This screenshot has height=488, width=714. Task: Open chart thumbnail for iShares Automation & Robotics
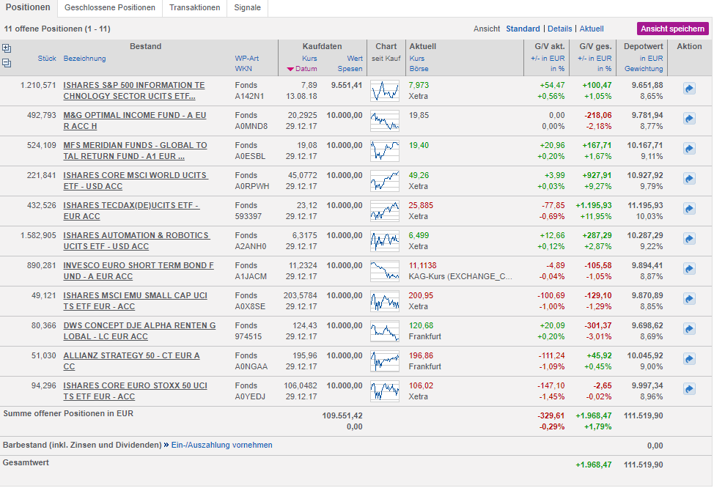click(x=385, y=240)
